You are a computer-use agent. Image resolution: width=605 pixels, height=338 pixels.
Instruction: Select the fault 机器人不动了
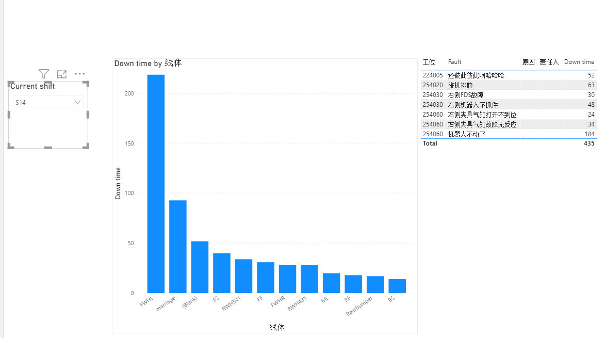(467, 134)
